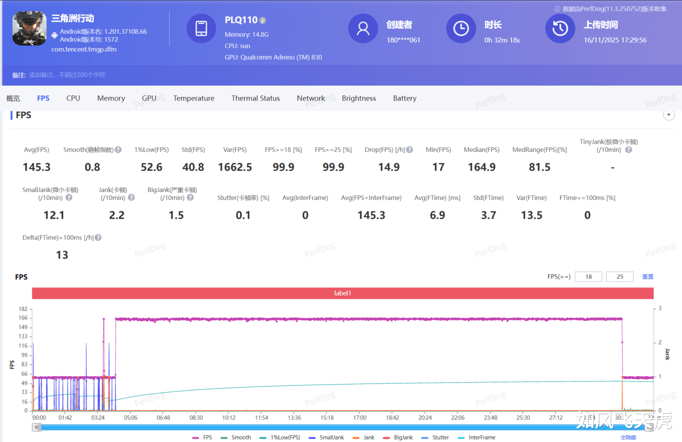The image size is (682, 442).
Task: Click the info icon beside PLQ110
Action: click(x=263, y=21)
